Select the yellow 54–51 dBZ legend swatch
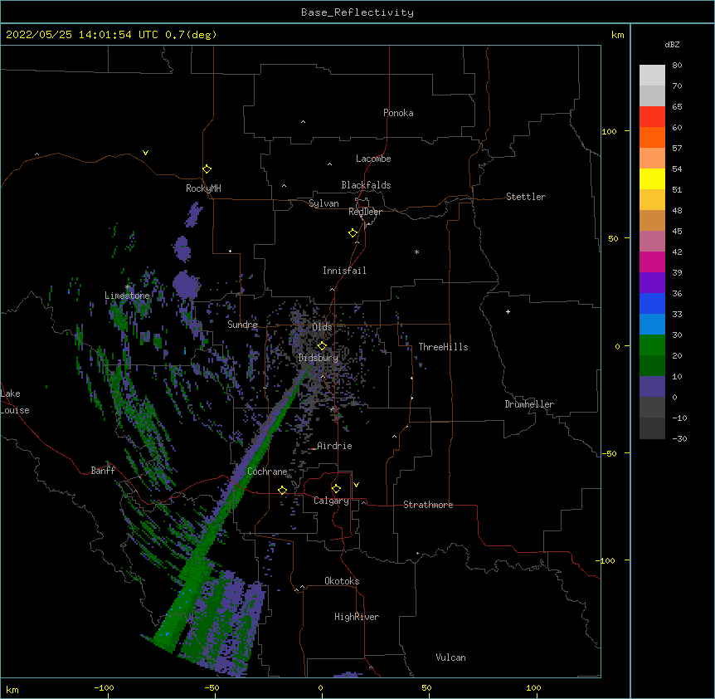 coord(652,178)
